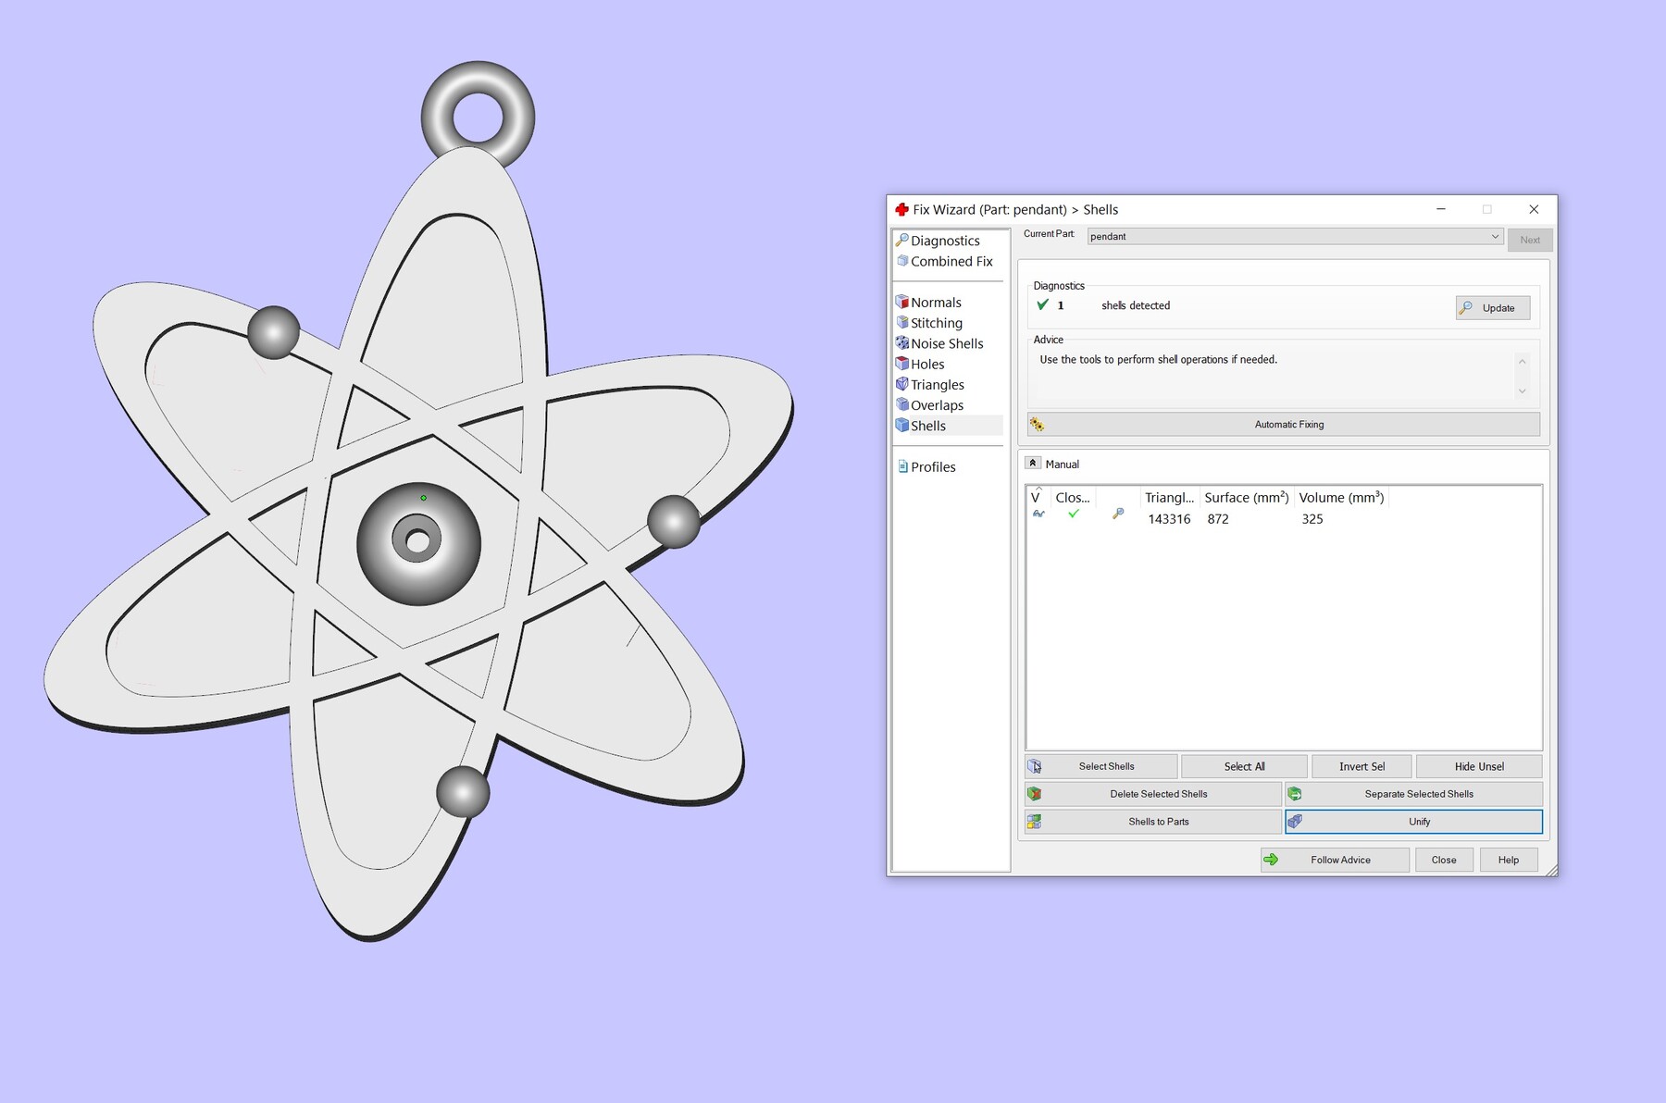The image size is (1666, 1103).
Task: Switch to the Diagnostics page
Action: point(946,240)
